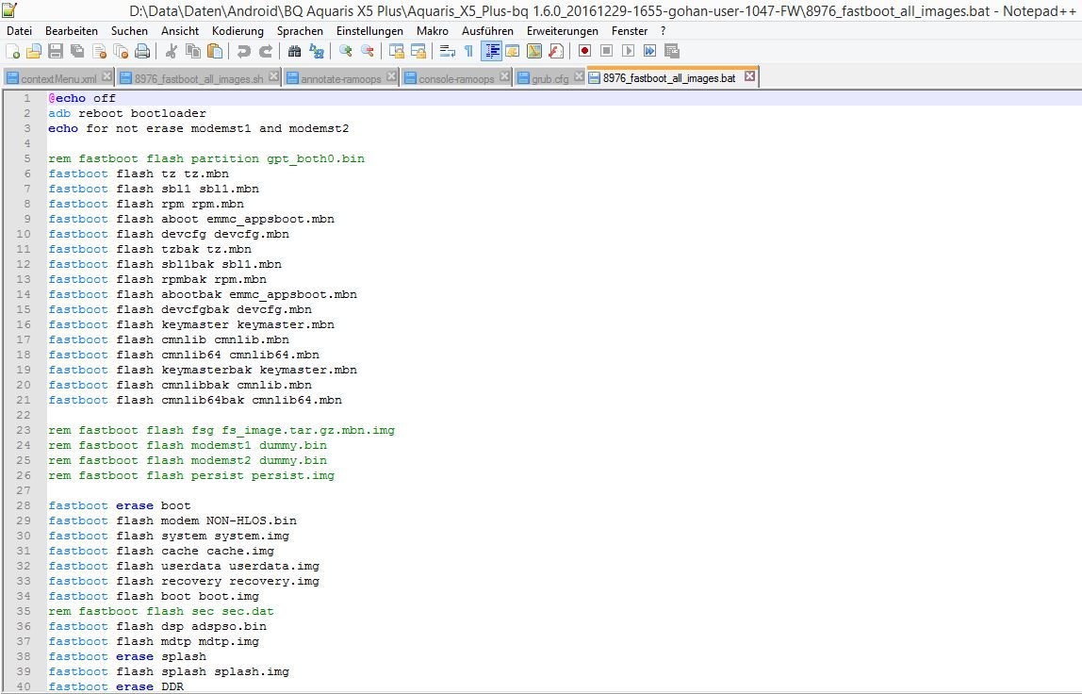1082x694 pixels.
Task: Toggle word wrap toolbar icon
Action: point(447,51)
